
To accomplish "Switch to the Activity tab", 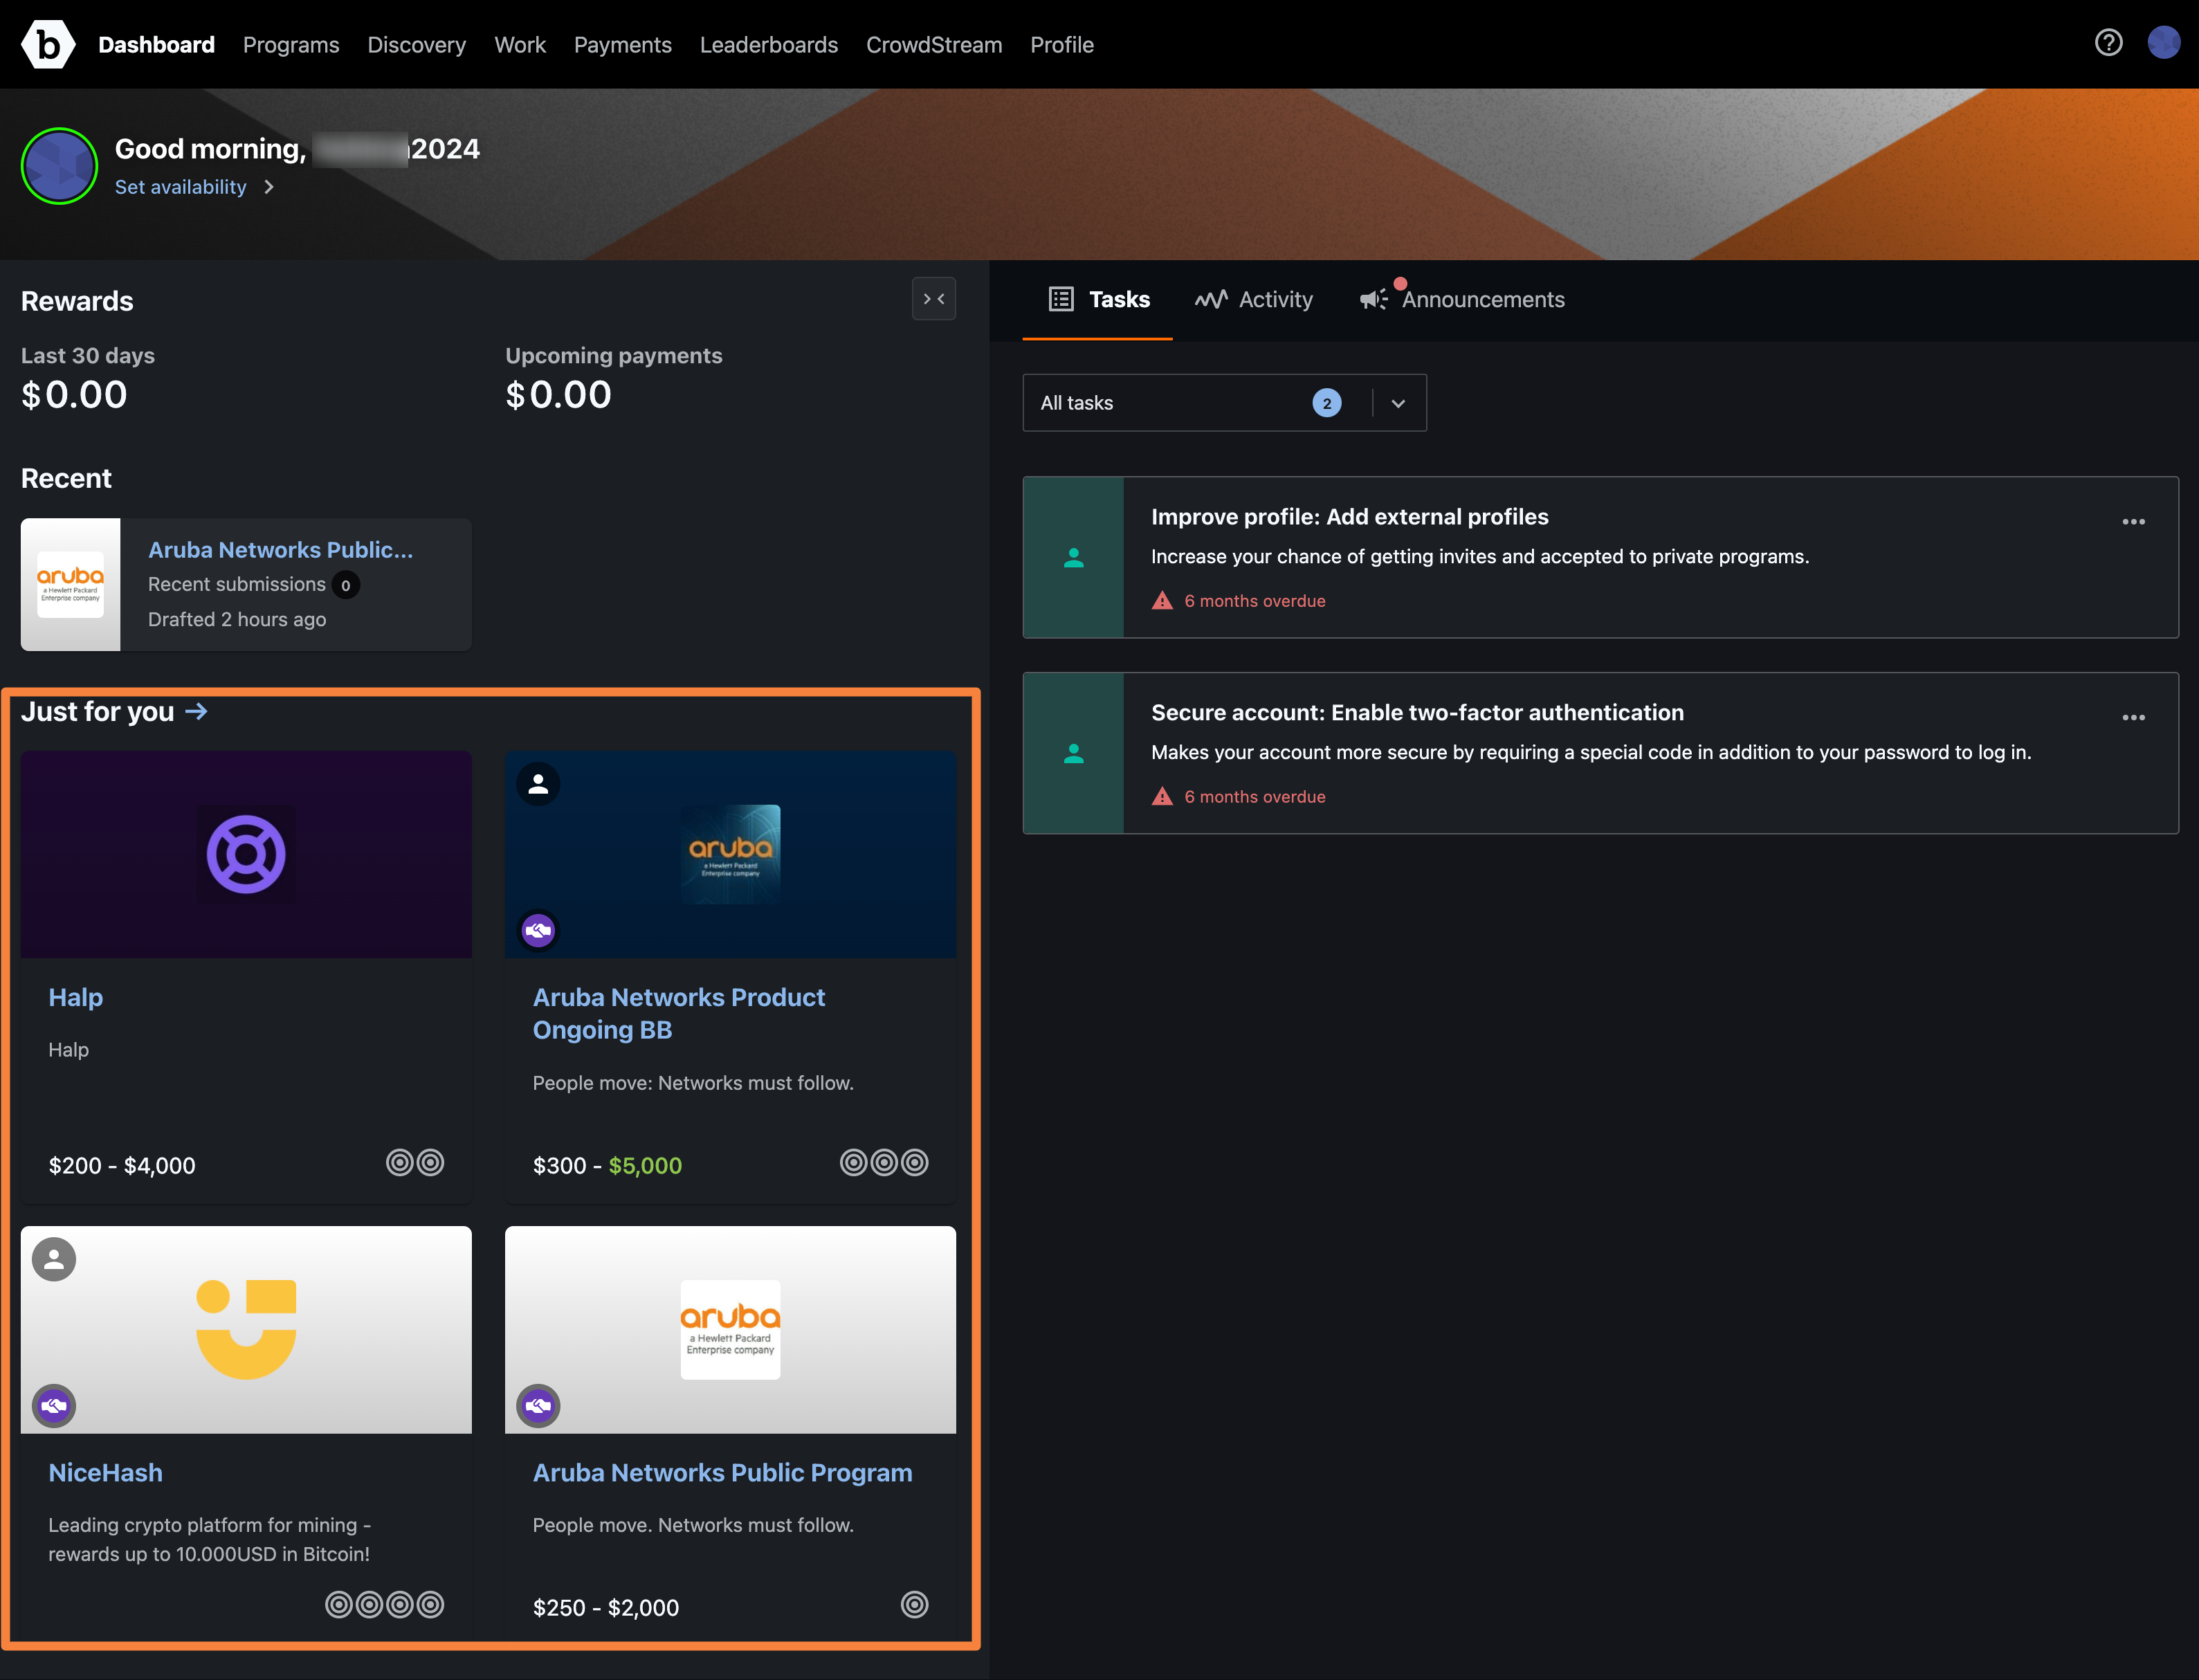I will pos(1253,299).
